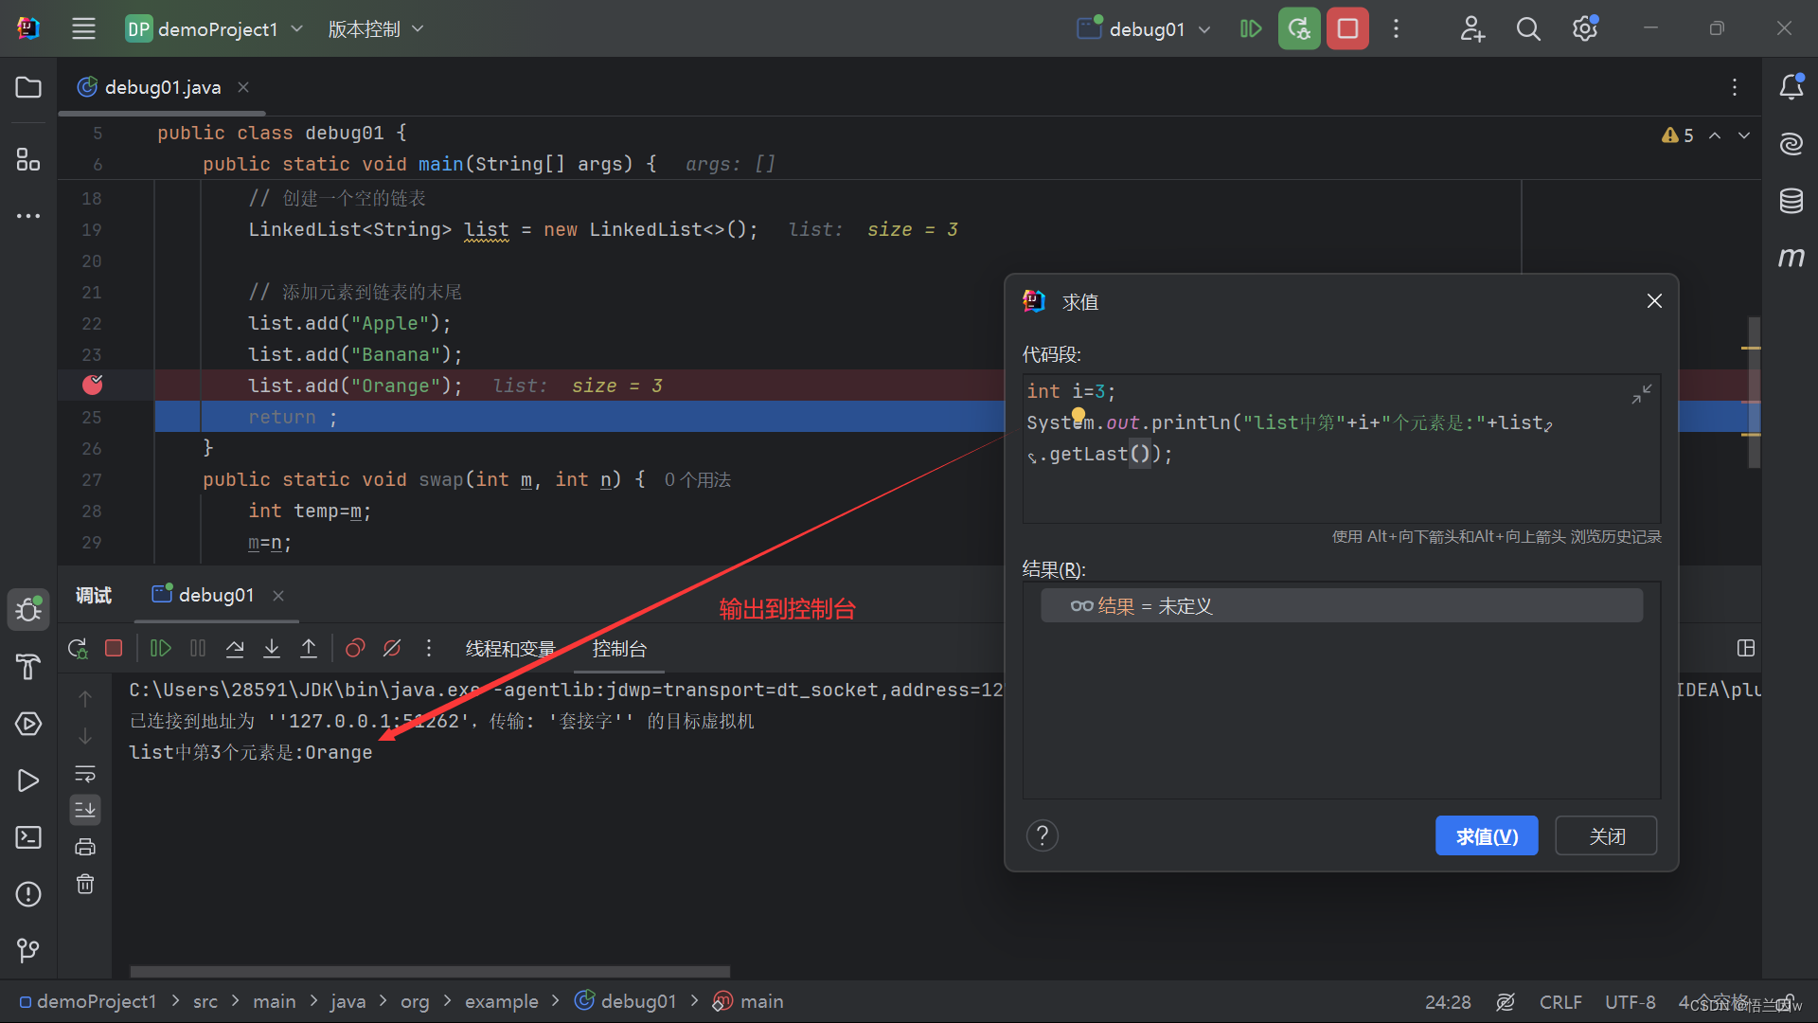Open the Debug tool window bug icon
Viewport: 1818px width, 1023px height.
[x=28, y=610]
